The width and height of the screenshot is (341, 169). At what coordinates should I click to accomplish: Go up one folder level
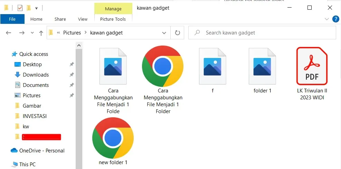point(41,33)
